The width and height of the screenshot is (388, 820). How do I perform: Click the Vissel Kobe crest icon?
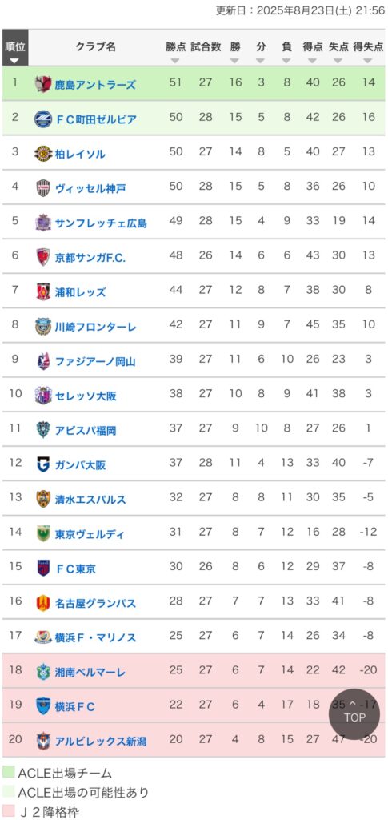[43, 187]
